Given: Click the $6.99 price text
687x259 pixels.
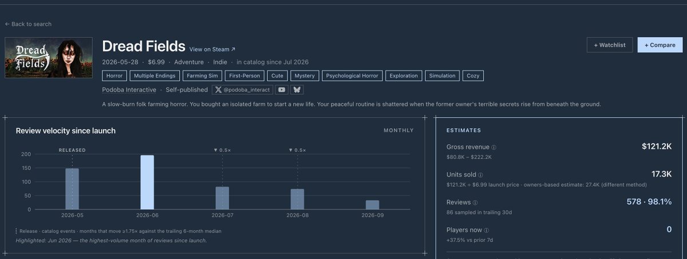Looking at the screenshot, I should tap(157, 62).
